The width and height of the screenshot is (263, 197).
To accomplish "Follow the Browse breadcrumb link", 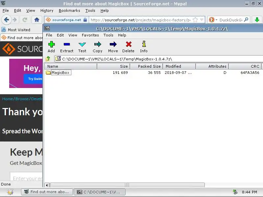I will tap(22, 99).
